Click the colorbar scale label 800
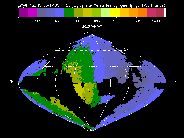 pyautogui.click(x=97, y=21)
